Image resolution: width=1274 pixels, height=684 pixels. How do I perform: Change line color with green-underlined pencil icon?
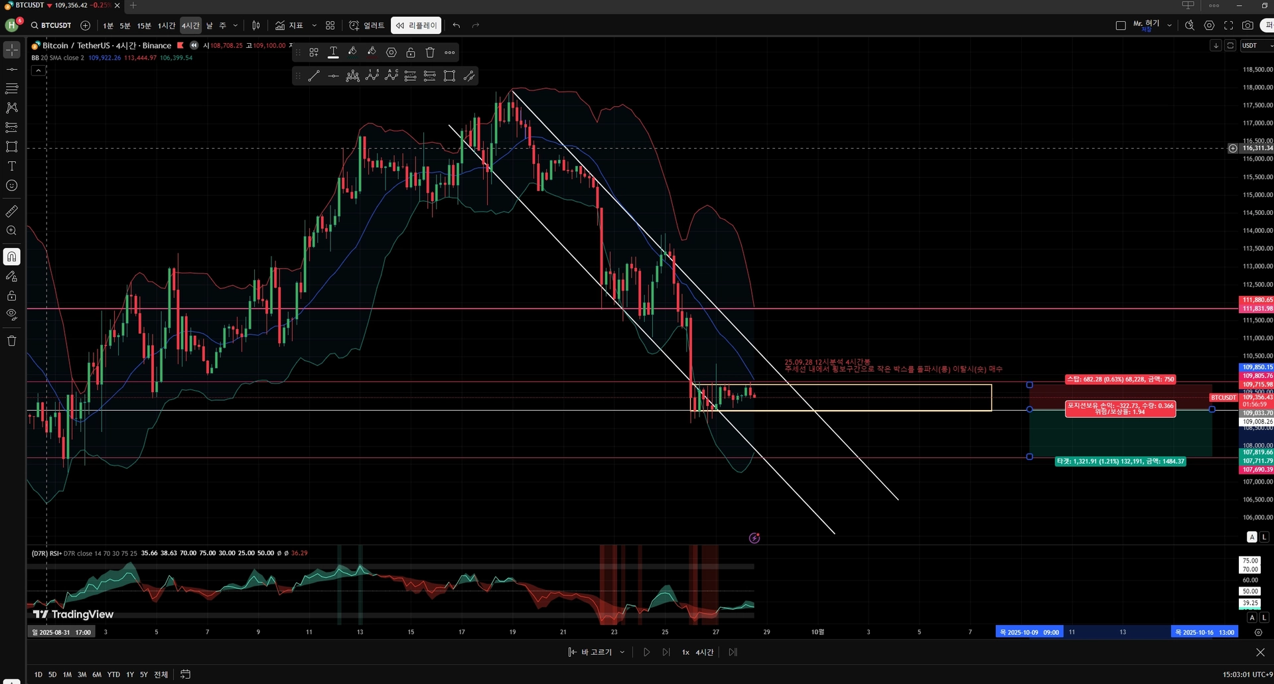pyautogui.click(x=352, y=52)
